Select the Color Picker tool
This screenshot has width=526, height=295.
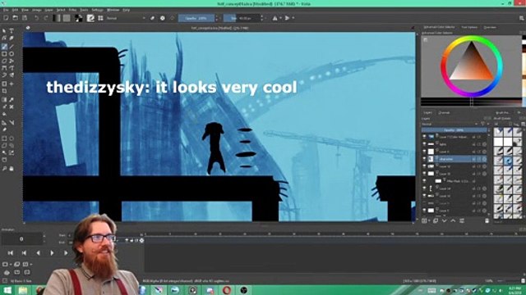pyautogui.click(x=12, y=100)
